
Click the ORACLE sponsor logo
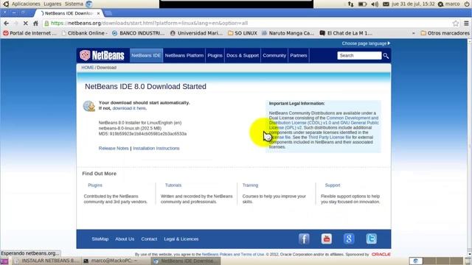[x=381, y=255]
